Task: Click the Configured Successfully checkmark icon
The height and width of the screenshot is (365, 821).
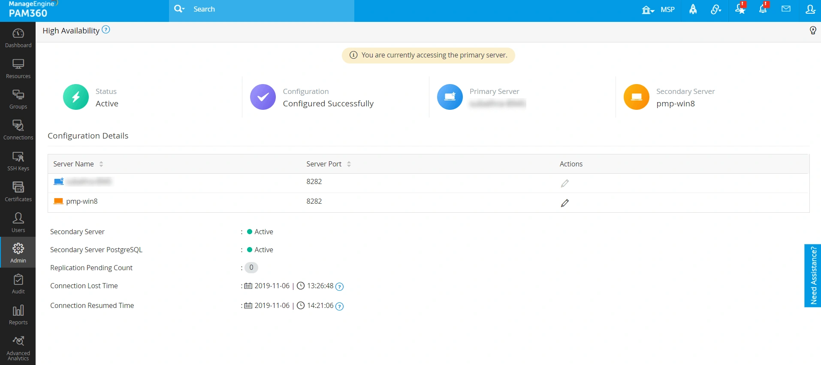Action: point(263,97)
